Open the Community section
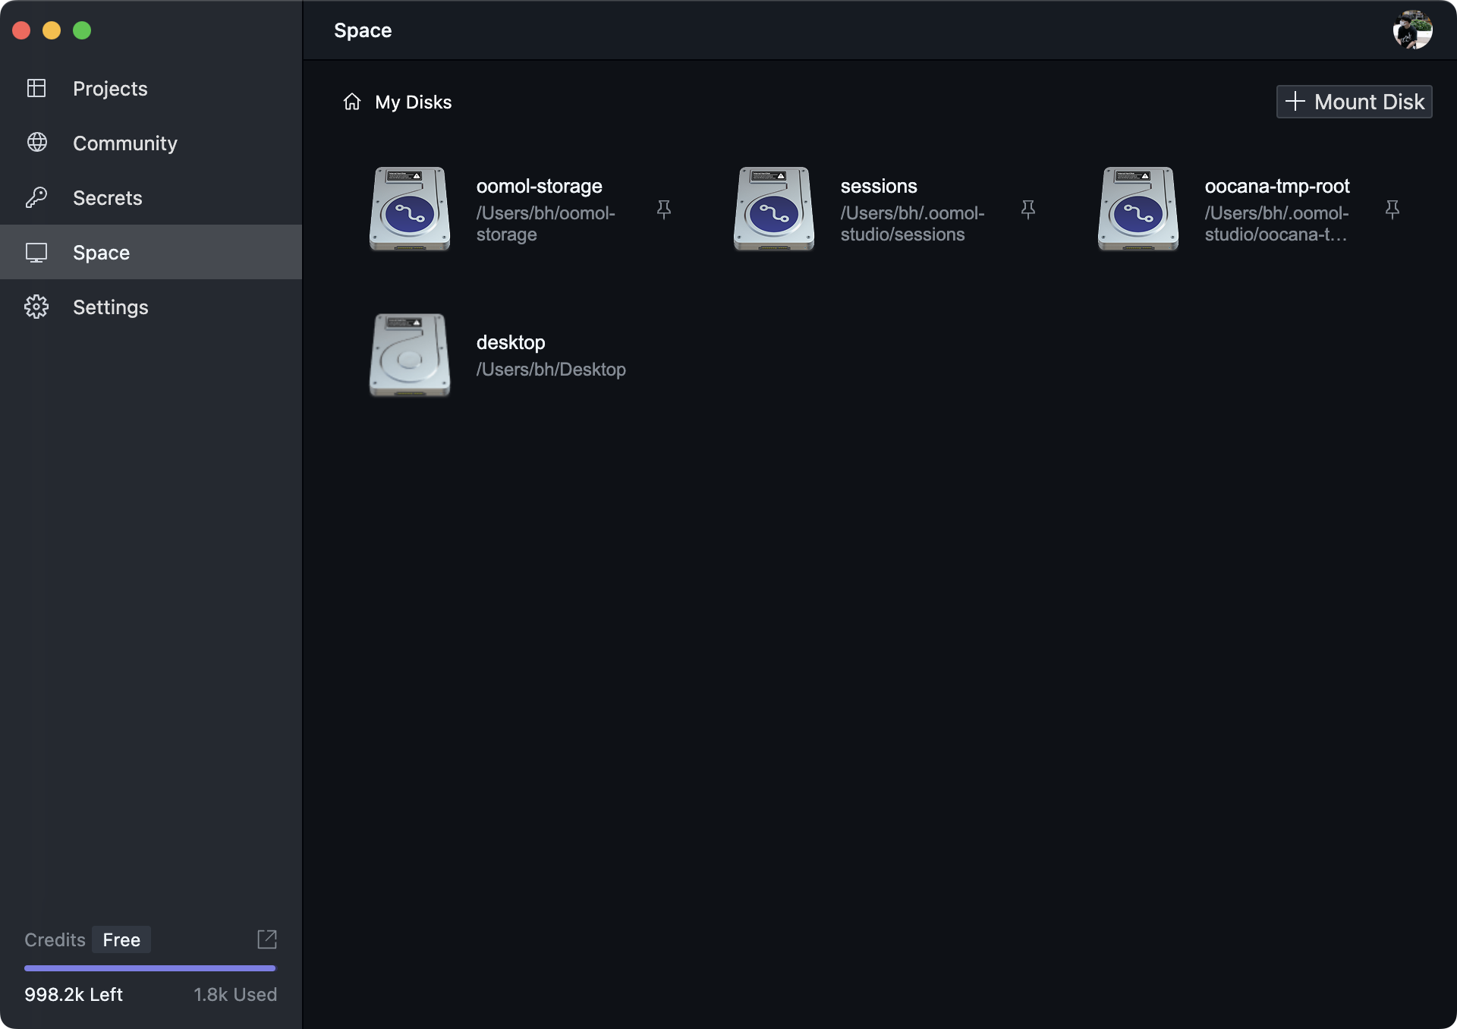The height and width of the screenshot is (1029, 1457). tap(124, 143)
